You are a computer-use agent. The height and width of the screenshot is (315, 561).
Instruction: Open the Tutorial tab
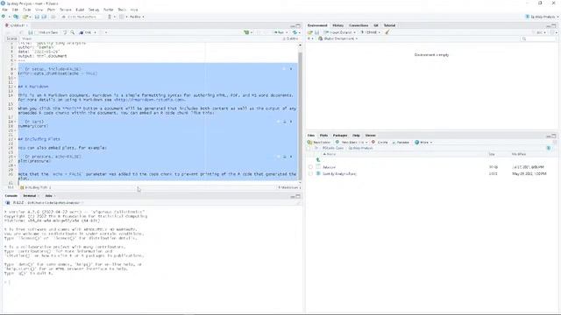[x=389, y=25]
